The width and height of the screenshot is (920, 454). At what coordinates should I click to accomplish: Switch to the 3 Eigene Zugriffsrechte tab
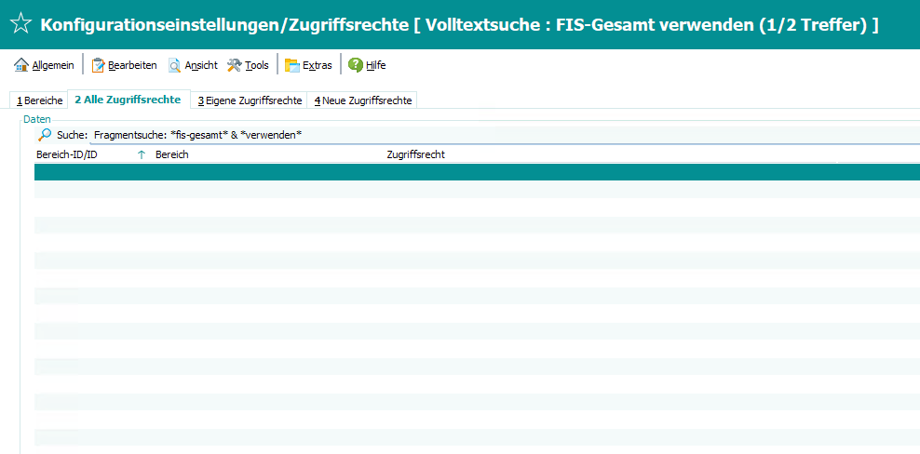pos(250,100)
